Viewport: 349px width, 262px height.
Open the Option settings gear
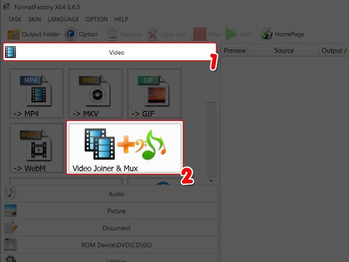[81, 34]
